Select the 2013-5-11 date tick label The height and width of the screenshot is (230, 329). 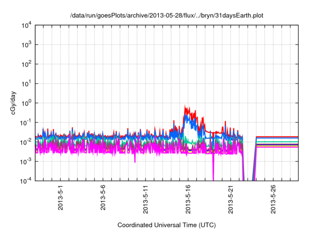(x=145, y=200)
